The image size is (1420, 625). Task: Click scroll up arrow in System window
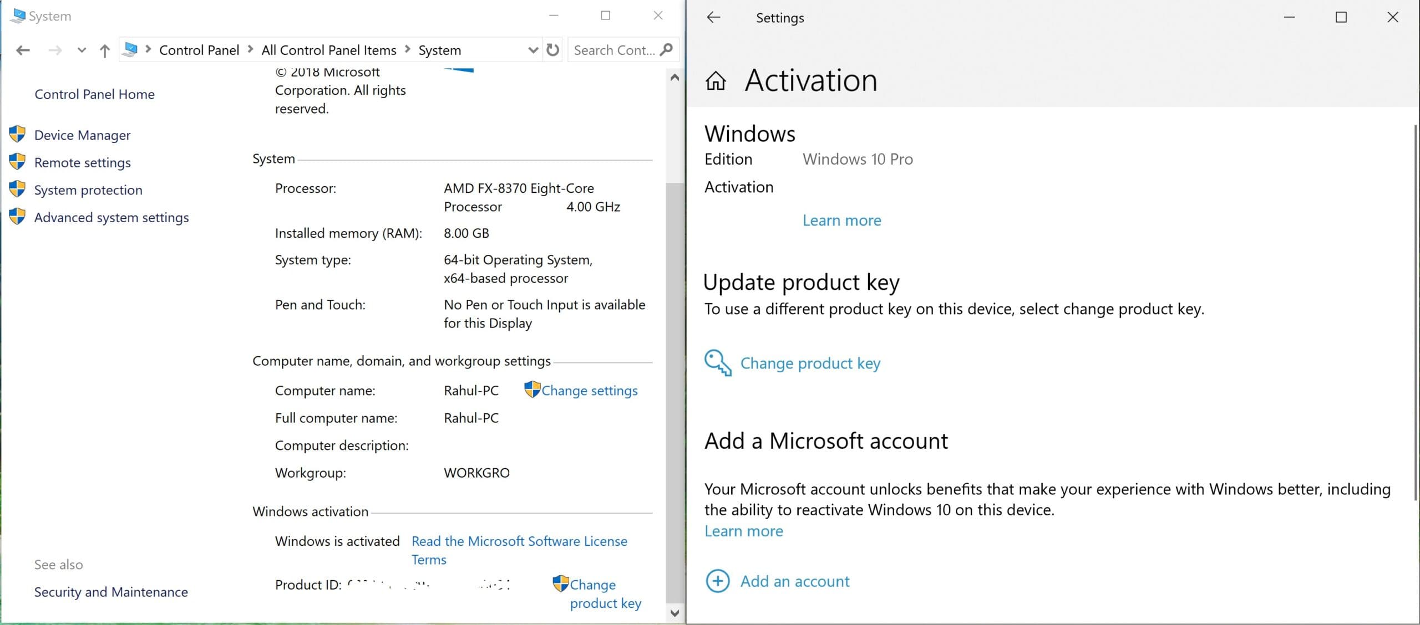[674, 78]
